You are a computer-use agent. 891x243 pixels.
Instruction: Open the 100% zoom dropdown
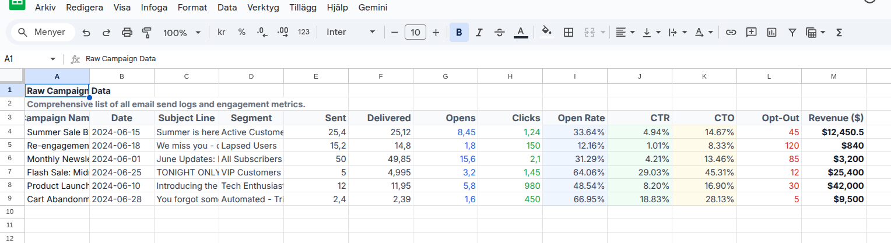pos(181,33)
